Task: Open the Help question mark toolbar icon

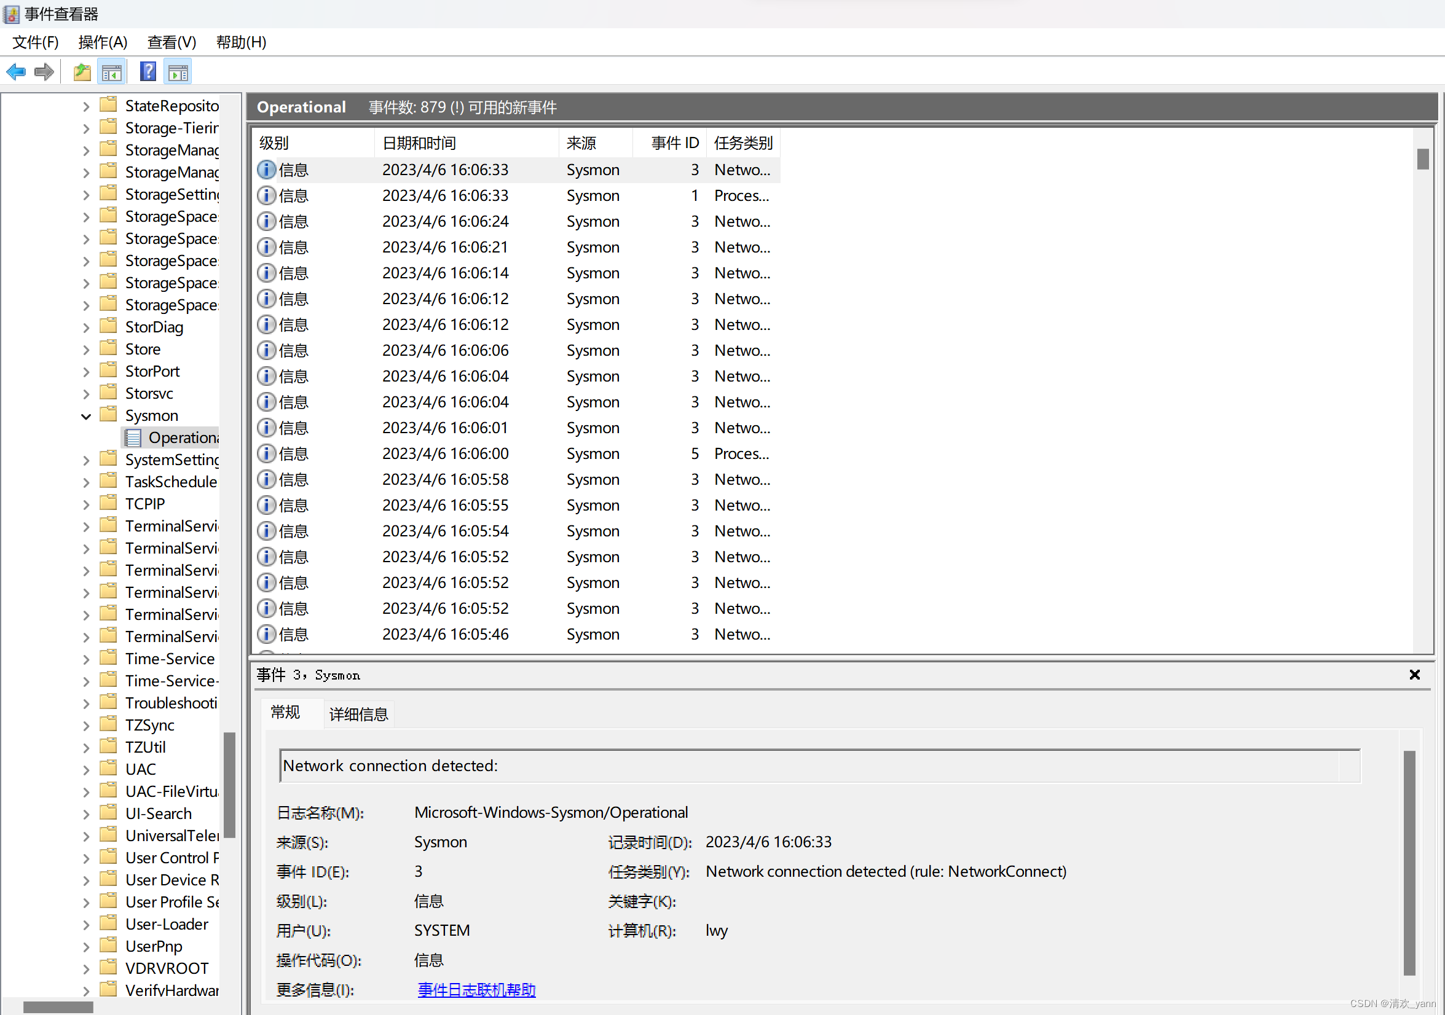Action: (x=148, y=72)
